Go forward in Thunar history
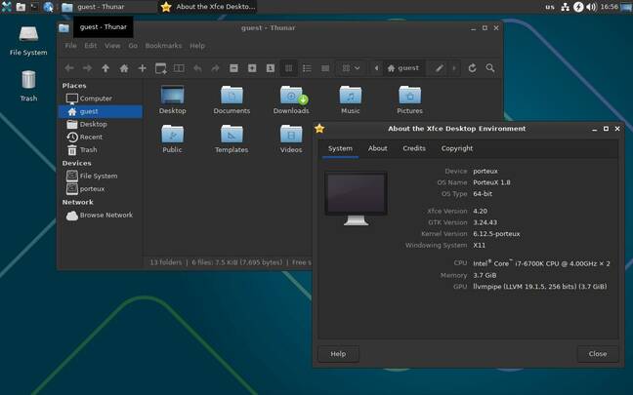Viewport: 633px width, 395px height. [x=87, y=68]
